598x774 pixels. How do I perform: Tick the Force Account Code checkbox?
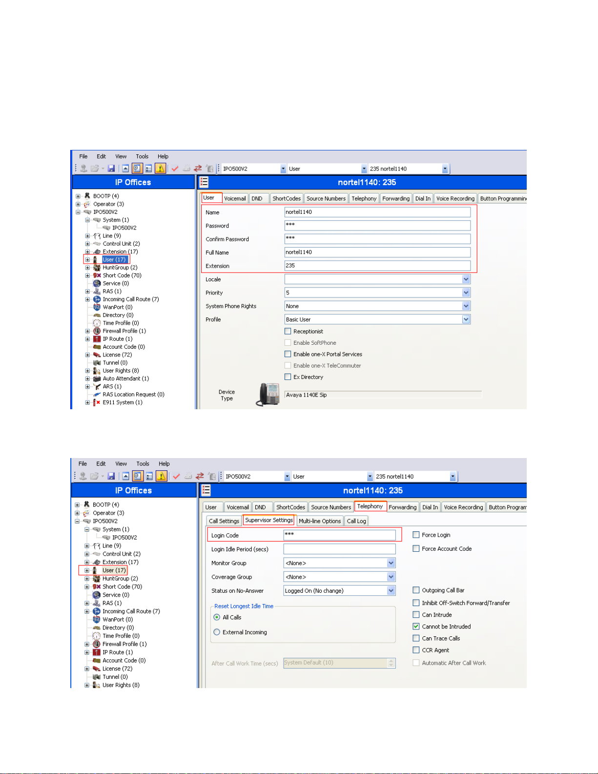416,548
